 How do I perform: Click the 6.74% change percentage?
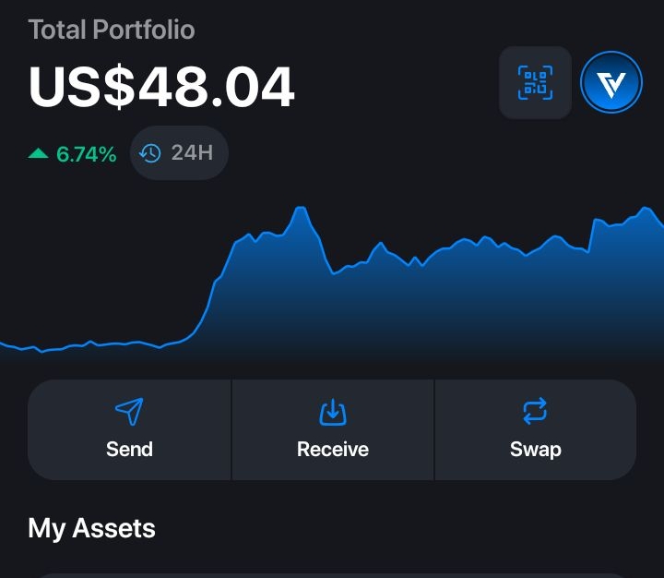pos(87,154)
